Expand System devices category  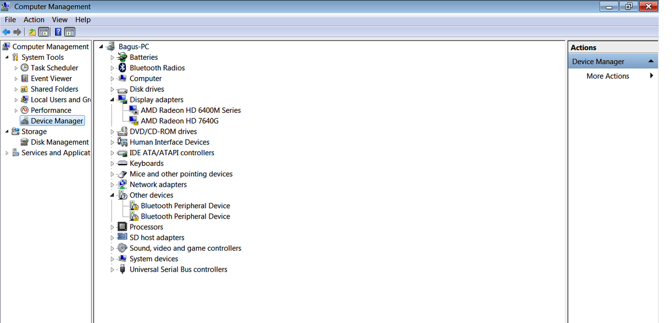click(112, 259)
